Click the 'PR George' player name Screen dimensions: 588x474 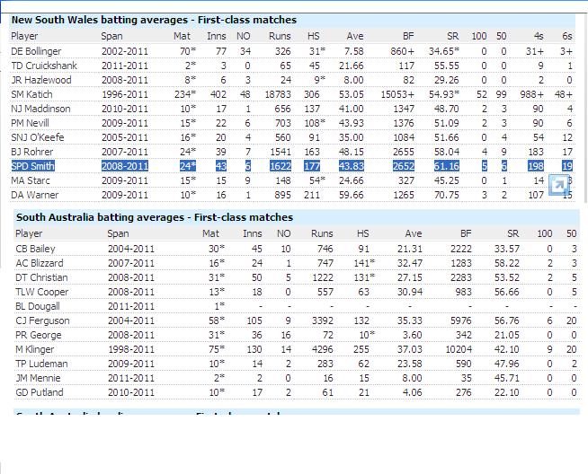39,335
